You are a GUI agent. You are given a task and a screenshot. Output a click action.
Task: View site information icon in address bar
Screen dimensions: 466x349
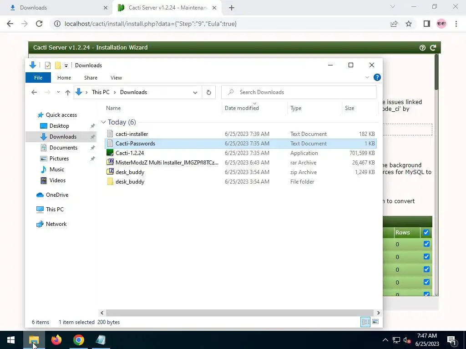point(57,24)
